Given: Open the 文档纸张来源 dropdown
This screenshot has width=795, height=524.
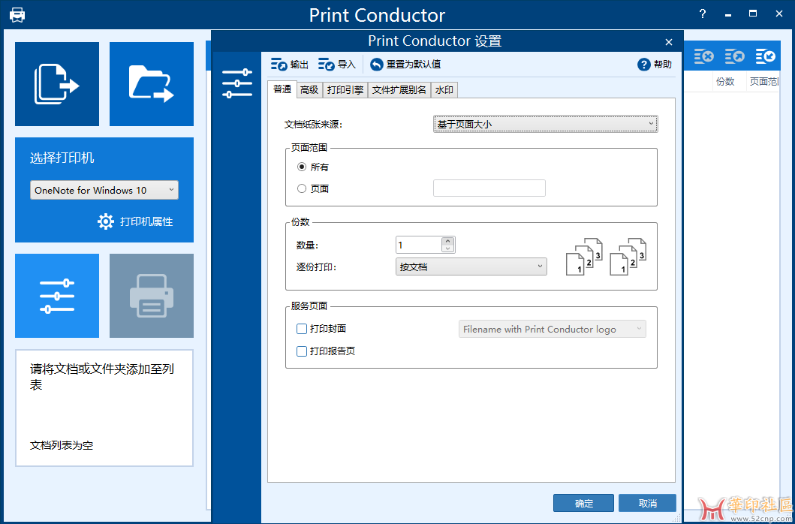Looking at the screenshot, I should pyautogui.click(x=546, y=124).
